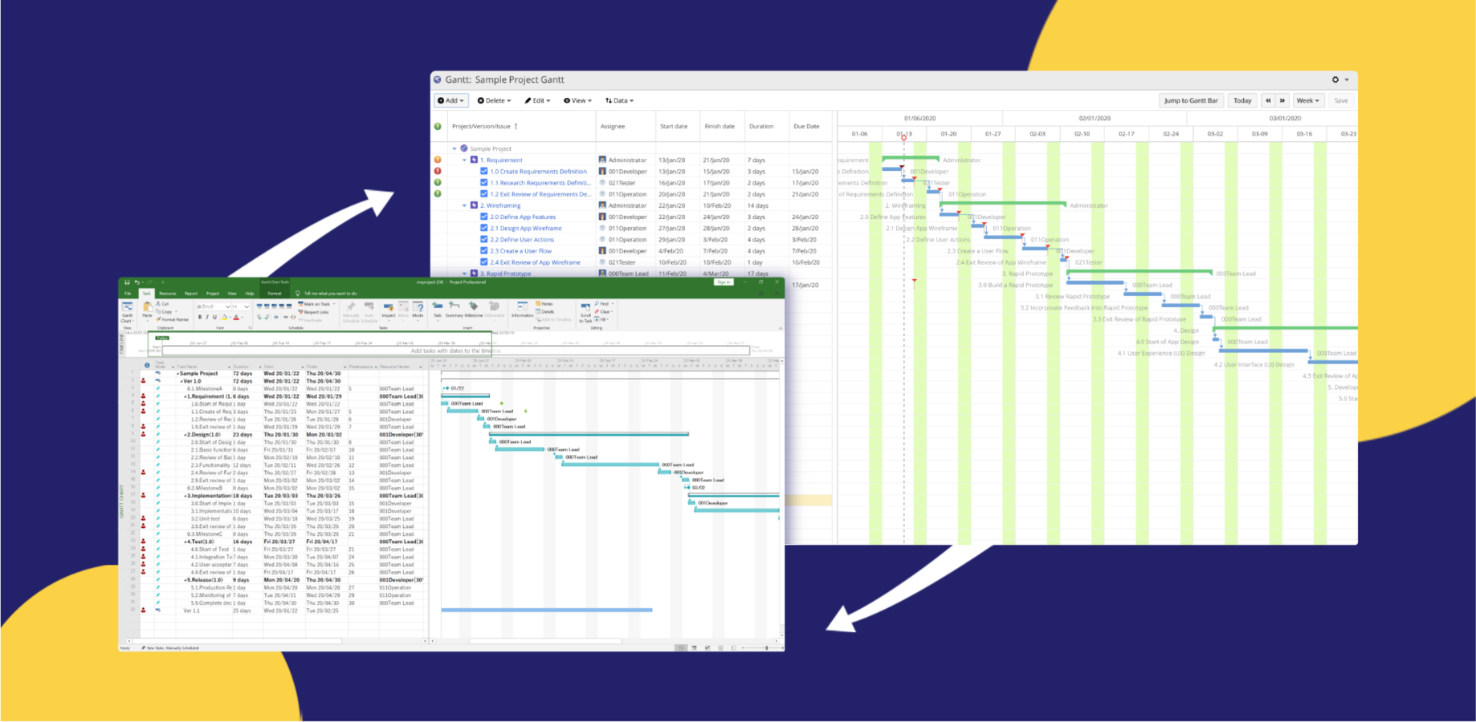Switch to the Project ribbon tab
This screenshot has height=722, width=1476.
tap(213, 294)
